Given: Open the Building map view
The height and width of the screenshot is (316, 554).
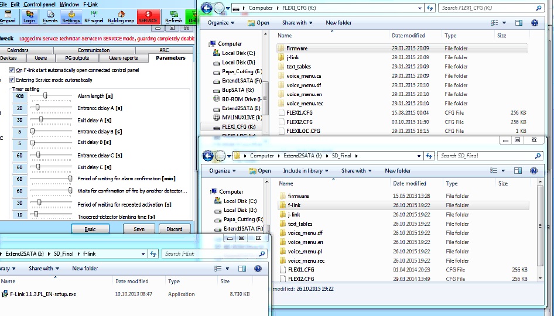Looking at the screenshot, I should click(121, 16).
